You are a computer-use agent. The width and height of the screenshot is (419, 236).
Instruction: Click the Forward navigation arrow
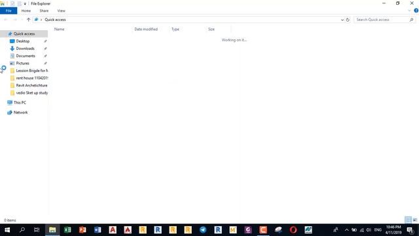click(x=15, y=20)
